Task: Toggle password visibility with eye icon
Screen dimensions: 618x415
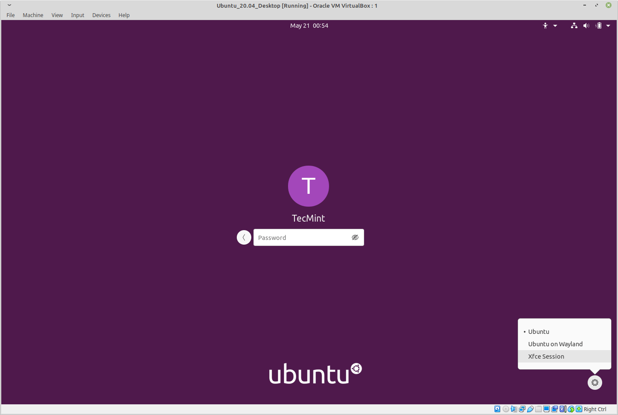Action: [355, 237]
